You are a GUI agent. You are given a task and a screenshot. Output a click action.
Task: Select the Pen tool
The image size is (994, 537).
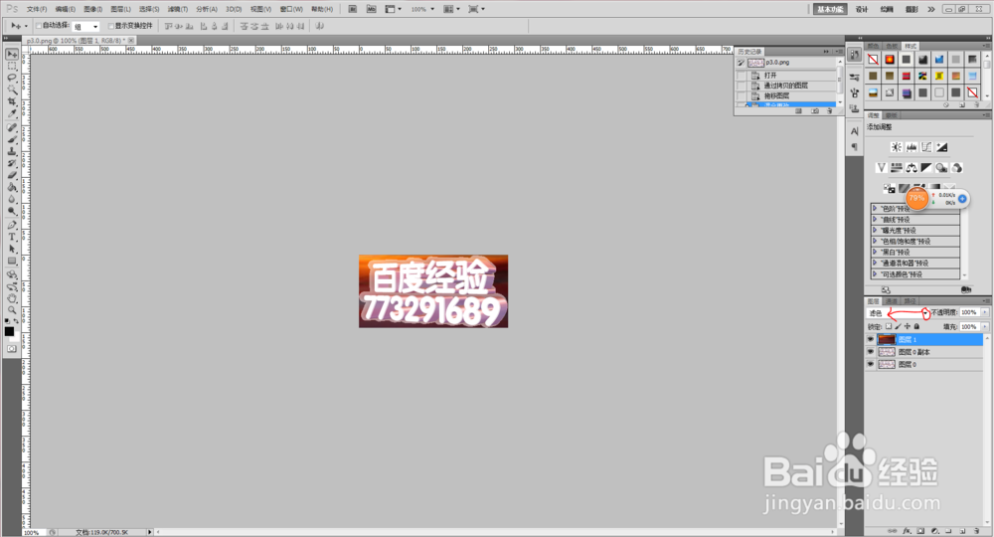pos(11,225)
